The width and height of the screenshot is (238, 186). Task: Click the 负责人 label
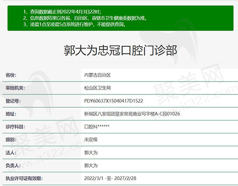13,165
